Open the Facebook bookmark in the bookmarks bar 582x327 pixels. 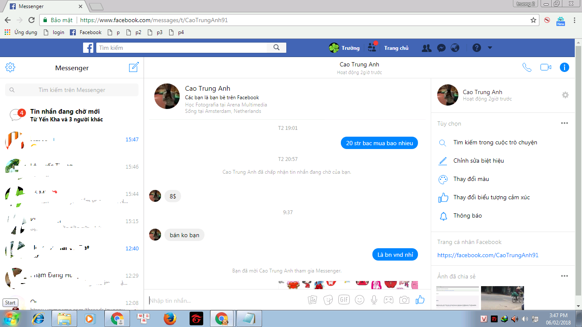tap(86, 32)
